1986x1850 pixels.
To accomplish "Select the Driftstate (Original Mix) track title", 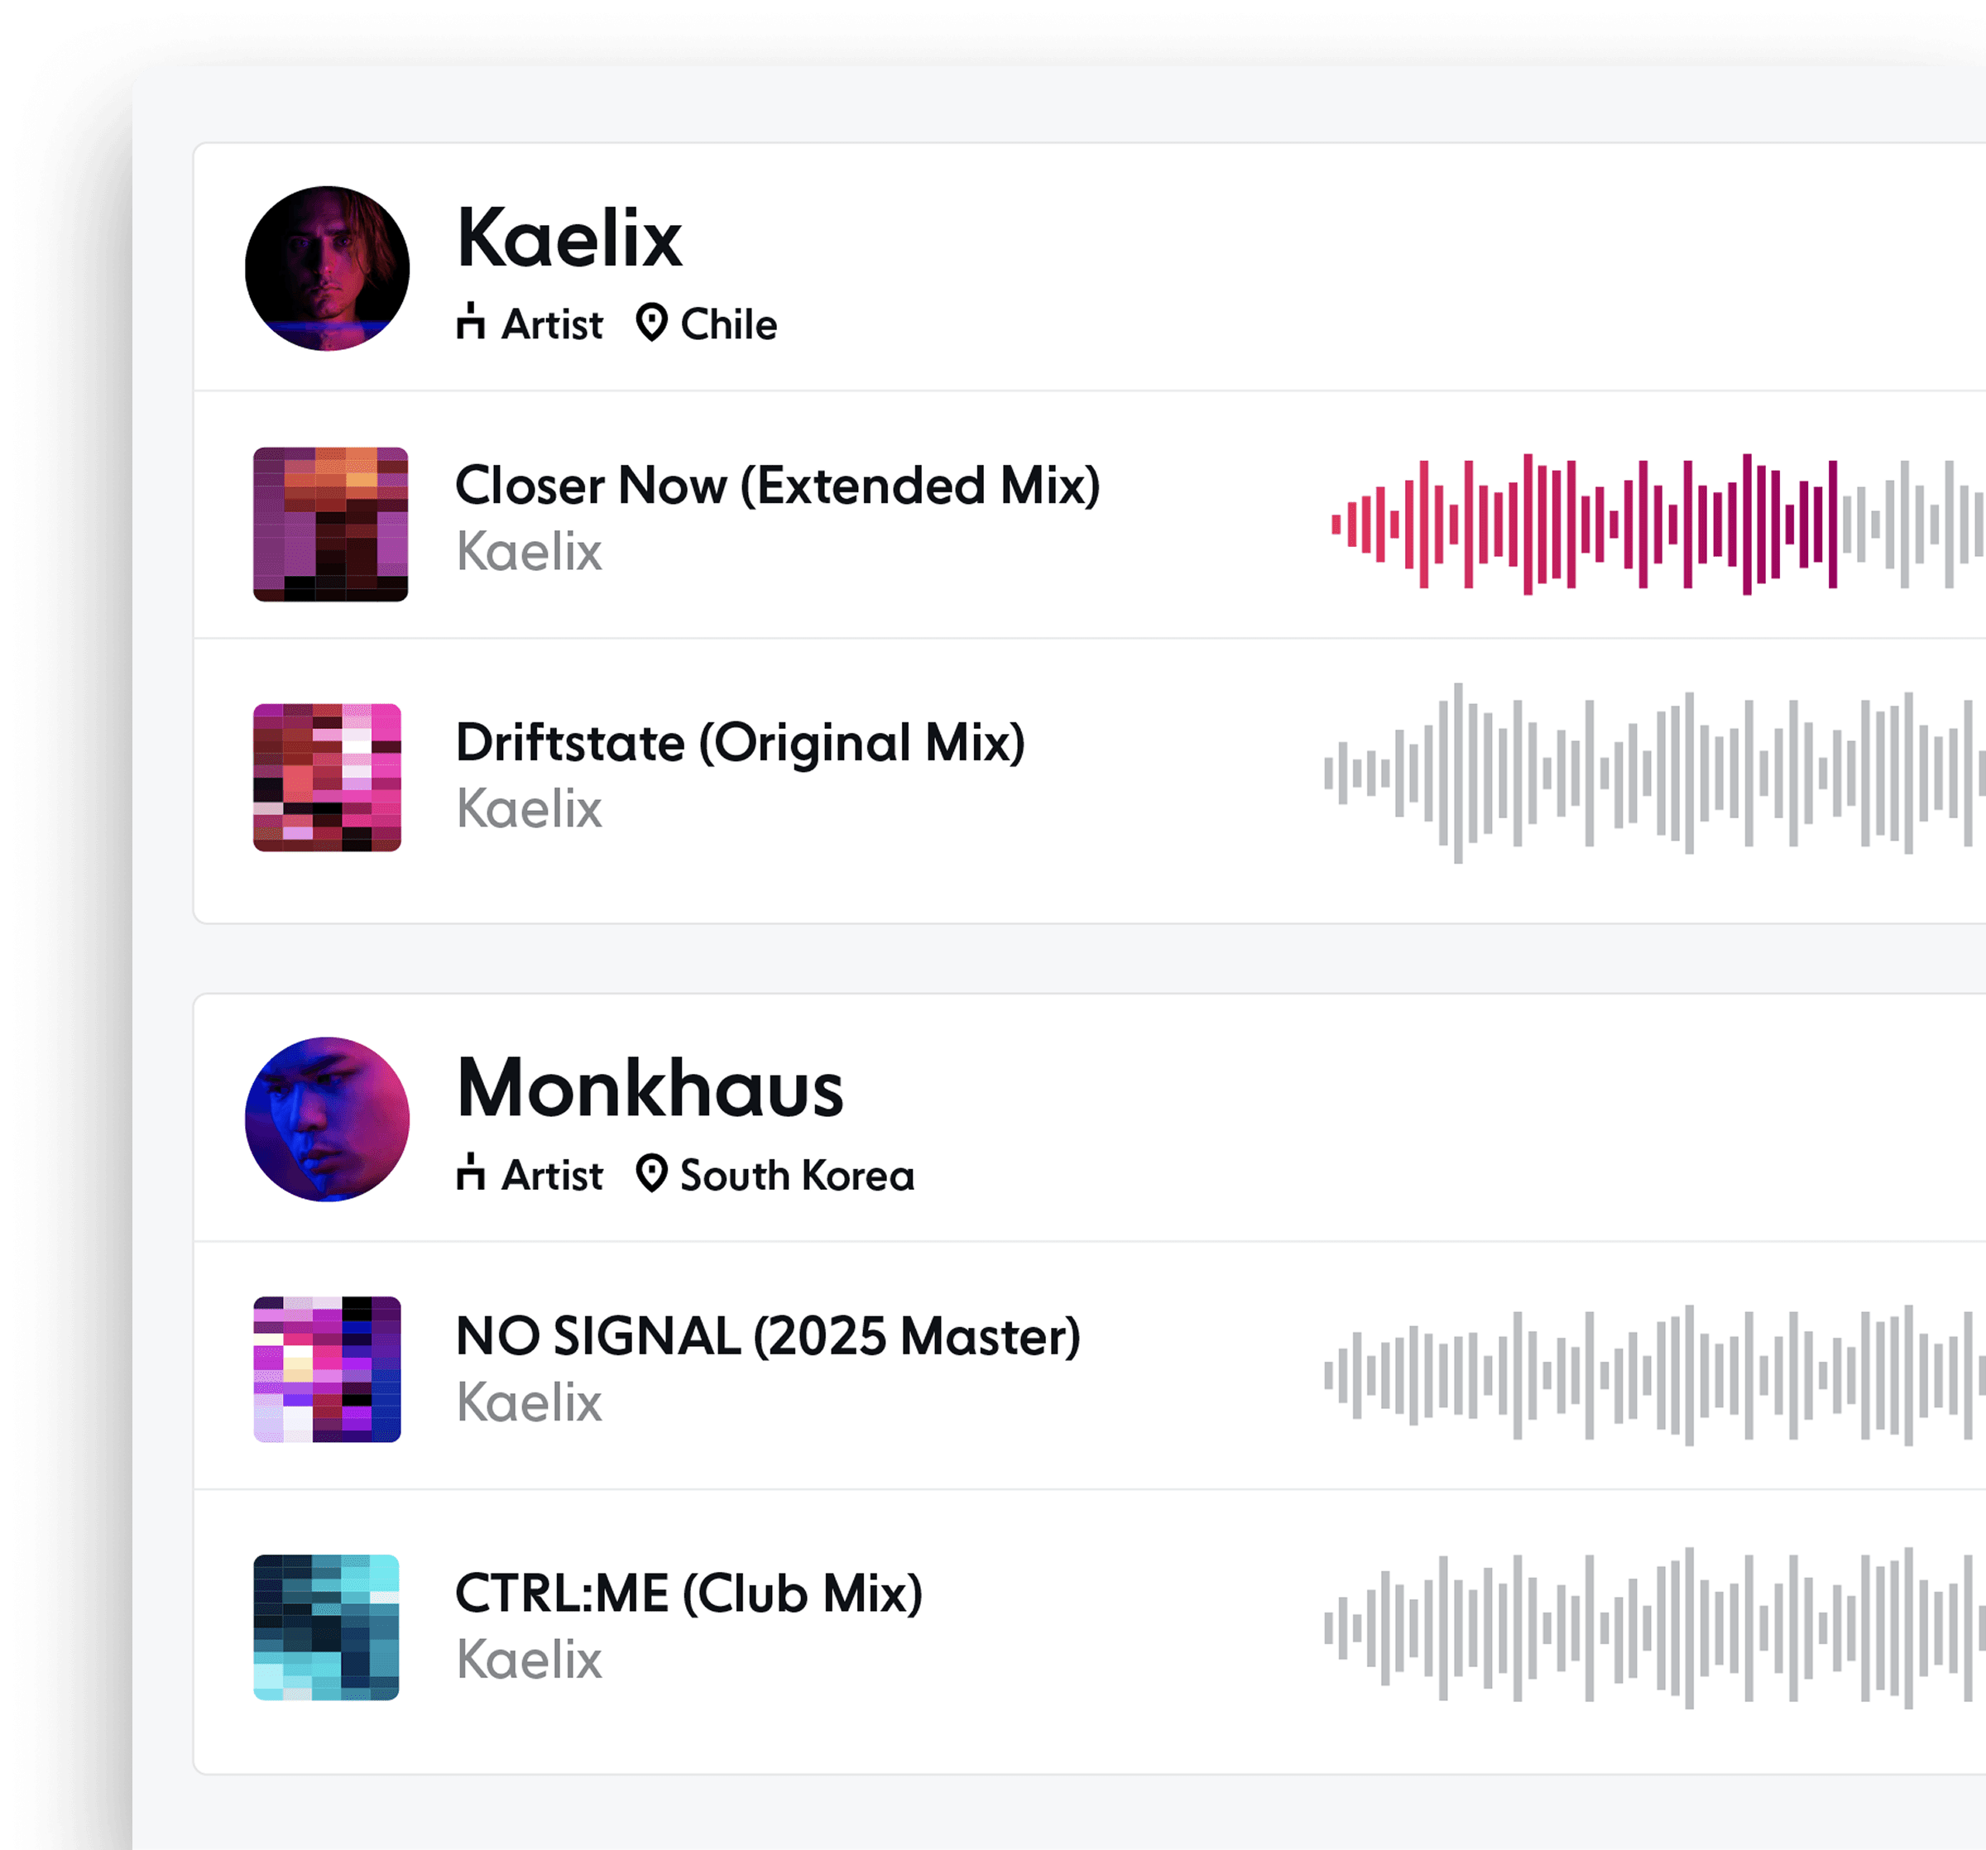I will (741, 743).
